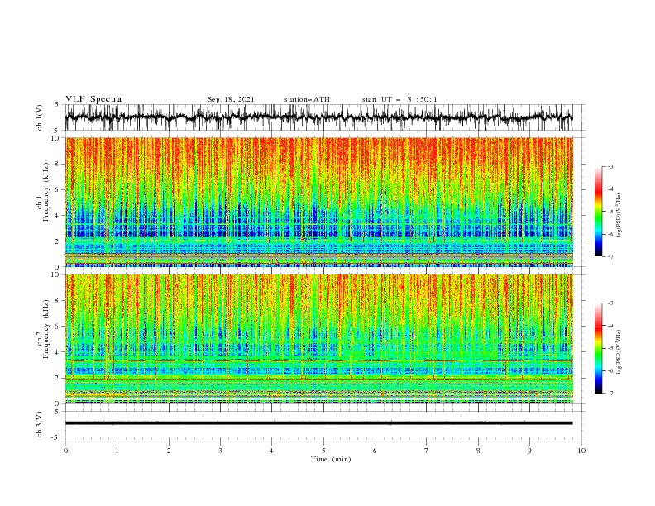Screen dimensions: 655x506
Task: Click the date 'Sep. 18, 2021'
Action: point(231,99)
